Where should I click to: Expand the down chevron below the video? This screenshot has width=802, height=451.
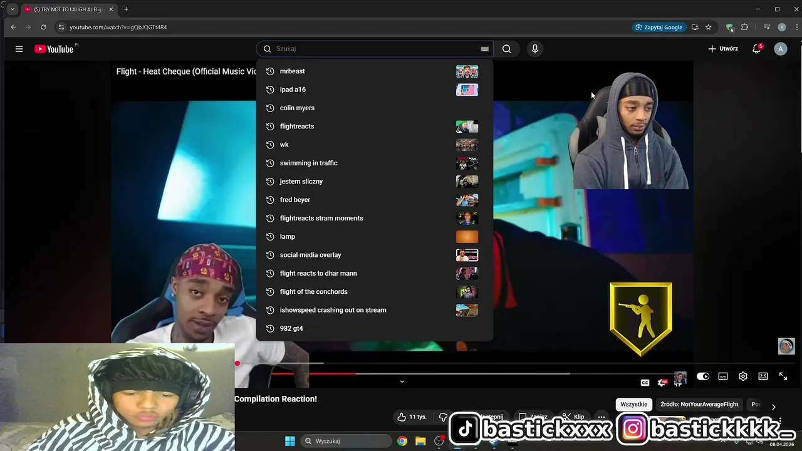pyautogui.click(x=402, y=381)
